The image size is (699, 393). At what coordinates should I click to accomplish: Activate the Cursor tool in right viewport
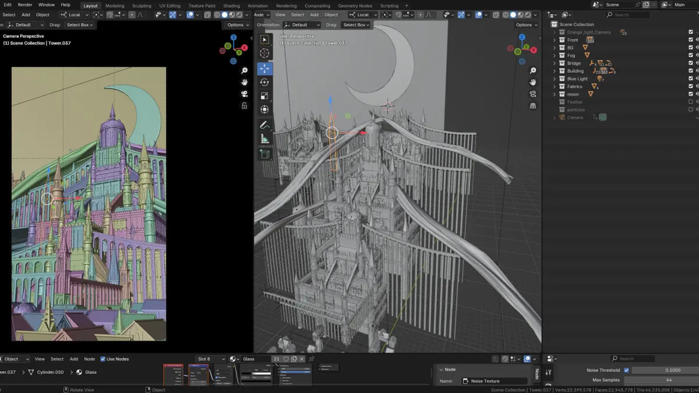264,53
